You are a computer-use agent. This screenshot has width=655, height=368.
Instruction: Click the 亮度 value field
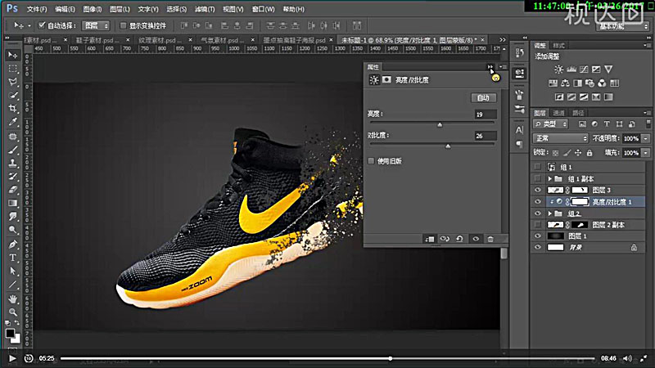click(x=486, y=114)
